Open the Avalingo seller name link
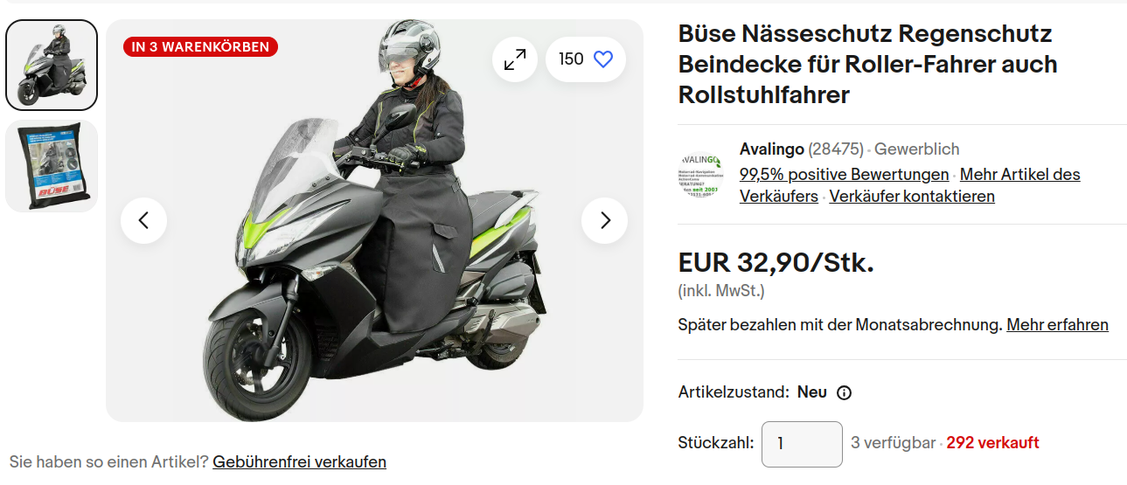The height and width of the screenshot is (485, 1127). 771,149
